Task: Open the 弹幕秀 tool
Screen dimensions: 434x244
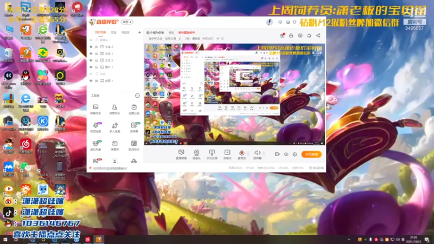Action: point(114,145)
